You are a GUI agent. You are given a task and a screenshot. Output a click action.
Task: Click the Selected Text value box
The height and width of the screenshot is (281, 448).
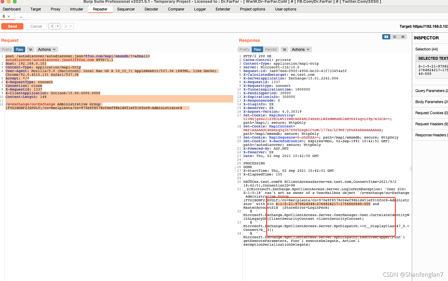[x=432, y=70]
